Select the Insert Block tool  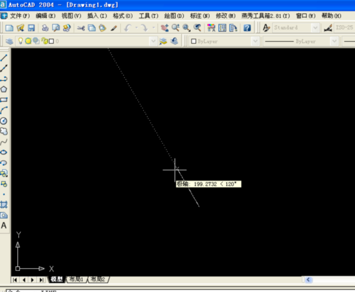click(x=4, y=173)
